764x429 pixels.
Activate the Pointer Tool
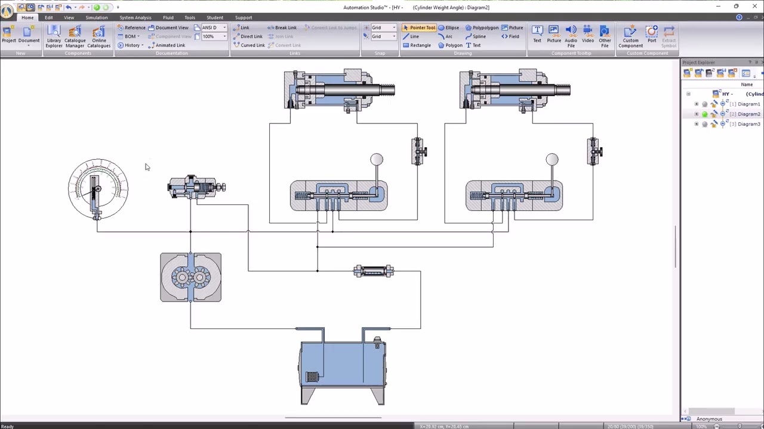pyautogui.click(x=418, y=27)
